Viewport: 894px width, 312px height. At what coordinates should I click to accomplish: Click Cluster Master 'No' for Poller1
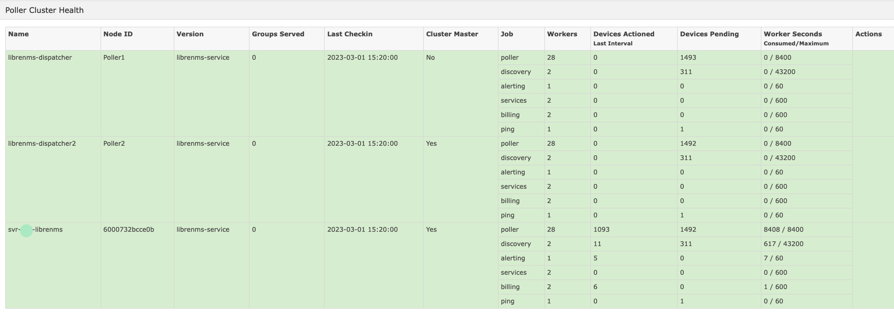(x=430, y=57)
